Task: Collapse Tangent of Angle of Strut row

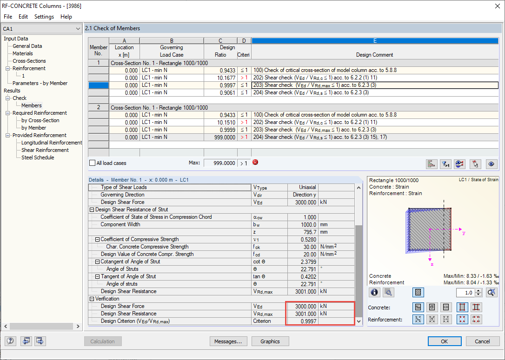Action: pyautogui.click(x=97, y=276)
